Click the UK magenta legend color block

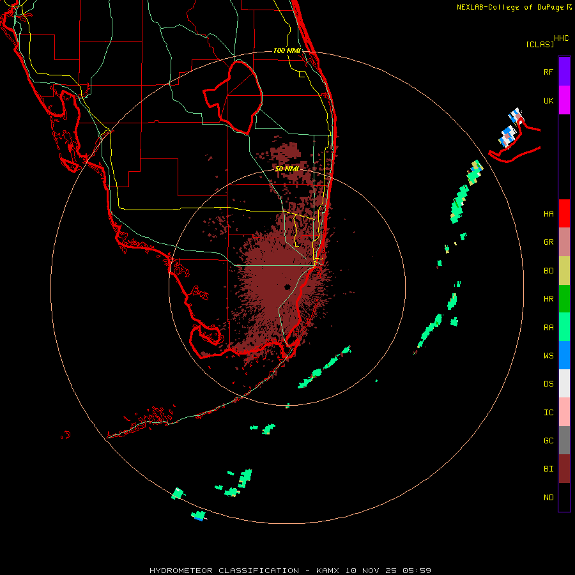coord(564,100)
